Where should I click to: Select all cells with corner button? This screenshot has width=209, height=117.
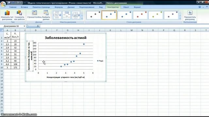(x=2, y=30)
